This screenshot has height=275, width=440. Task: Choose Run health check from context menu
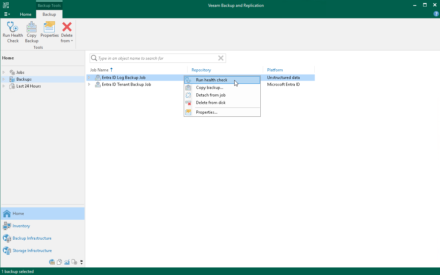tap(222, 80)
